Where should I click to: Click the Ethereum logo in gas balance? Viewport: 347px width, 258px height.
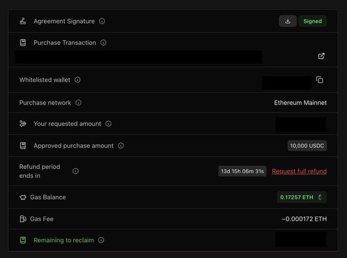[x=320, y=197]
